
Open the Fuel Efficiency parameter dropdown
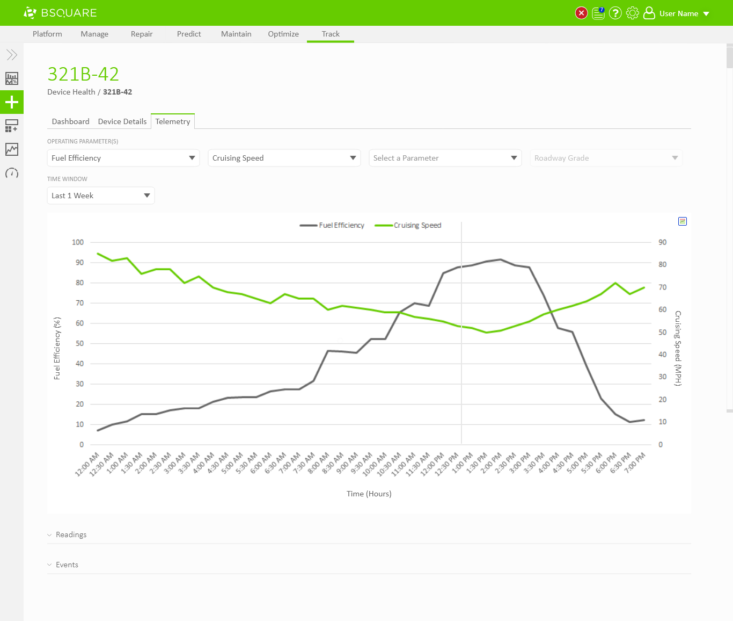[123, 158]
